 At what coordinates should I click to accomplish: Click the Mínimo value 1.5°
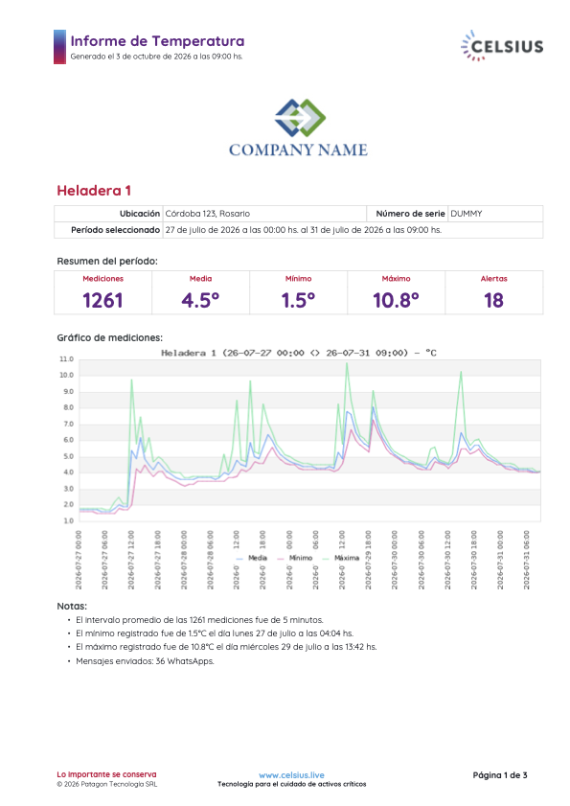[298, 301]
